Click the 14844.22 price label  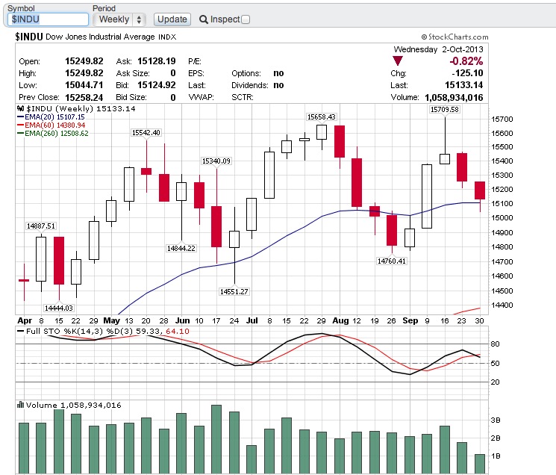[181, 248]
